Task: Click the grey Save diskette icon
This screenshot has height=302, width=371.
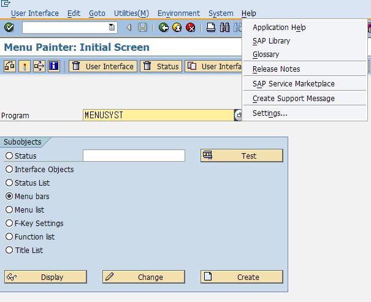Action: (x=142, y=28)
